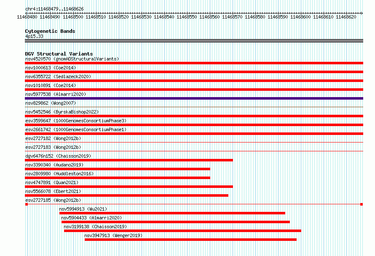Open variant esv3599647 (1000GenomesConsortiumPhase3) label
The width and height of the screenshot is (375, 256).
(76, 121)
